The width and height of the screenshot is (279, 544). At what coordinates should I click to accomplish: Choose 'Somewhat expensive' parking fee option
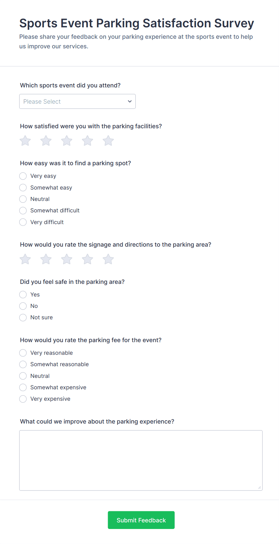click(23, 387)
